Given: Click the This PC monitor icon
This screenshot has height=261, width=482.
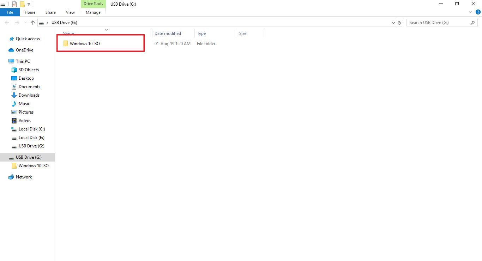Looking at the screenshot, I should point(11,61).
